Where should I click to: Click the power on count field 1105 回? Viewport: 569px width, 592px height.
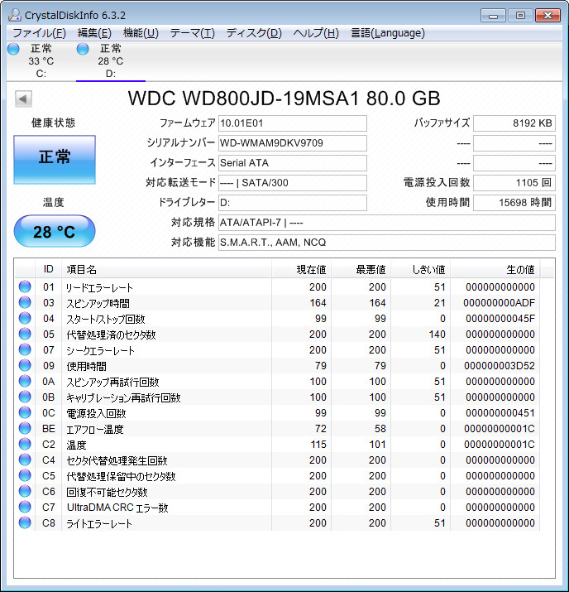(x=514, y=183)
